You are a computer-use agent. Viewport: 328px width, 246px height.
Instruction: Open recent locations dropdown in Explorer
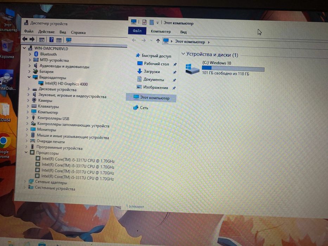[x=151, y=40]
